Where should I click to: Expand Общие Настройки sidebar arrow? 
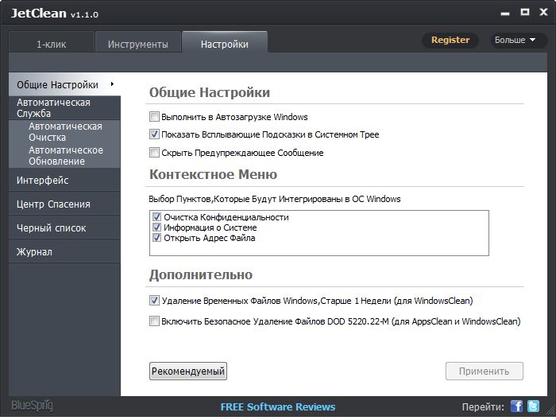click(113, 84)
